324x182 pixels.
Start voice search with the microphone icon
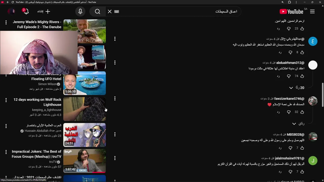(x=80, y=12)
